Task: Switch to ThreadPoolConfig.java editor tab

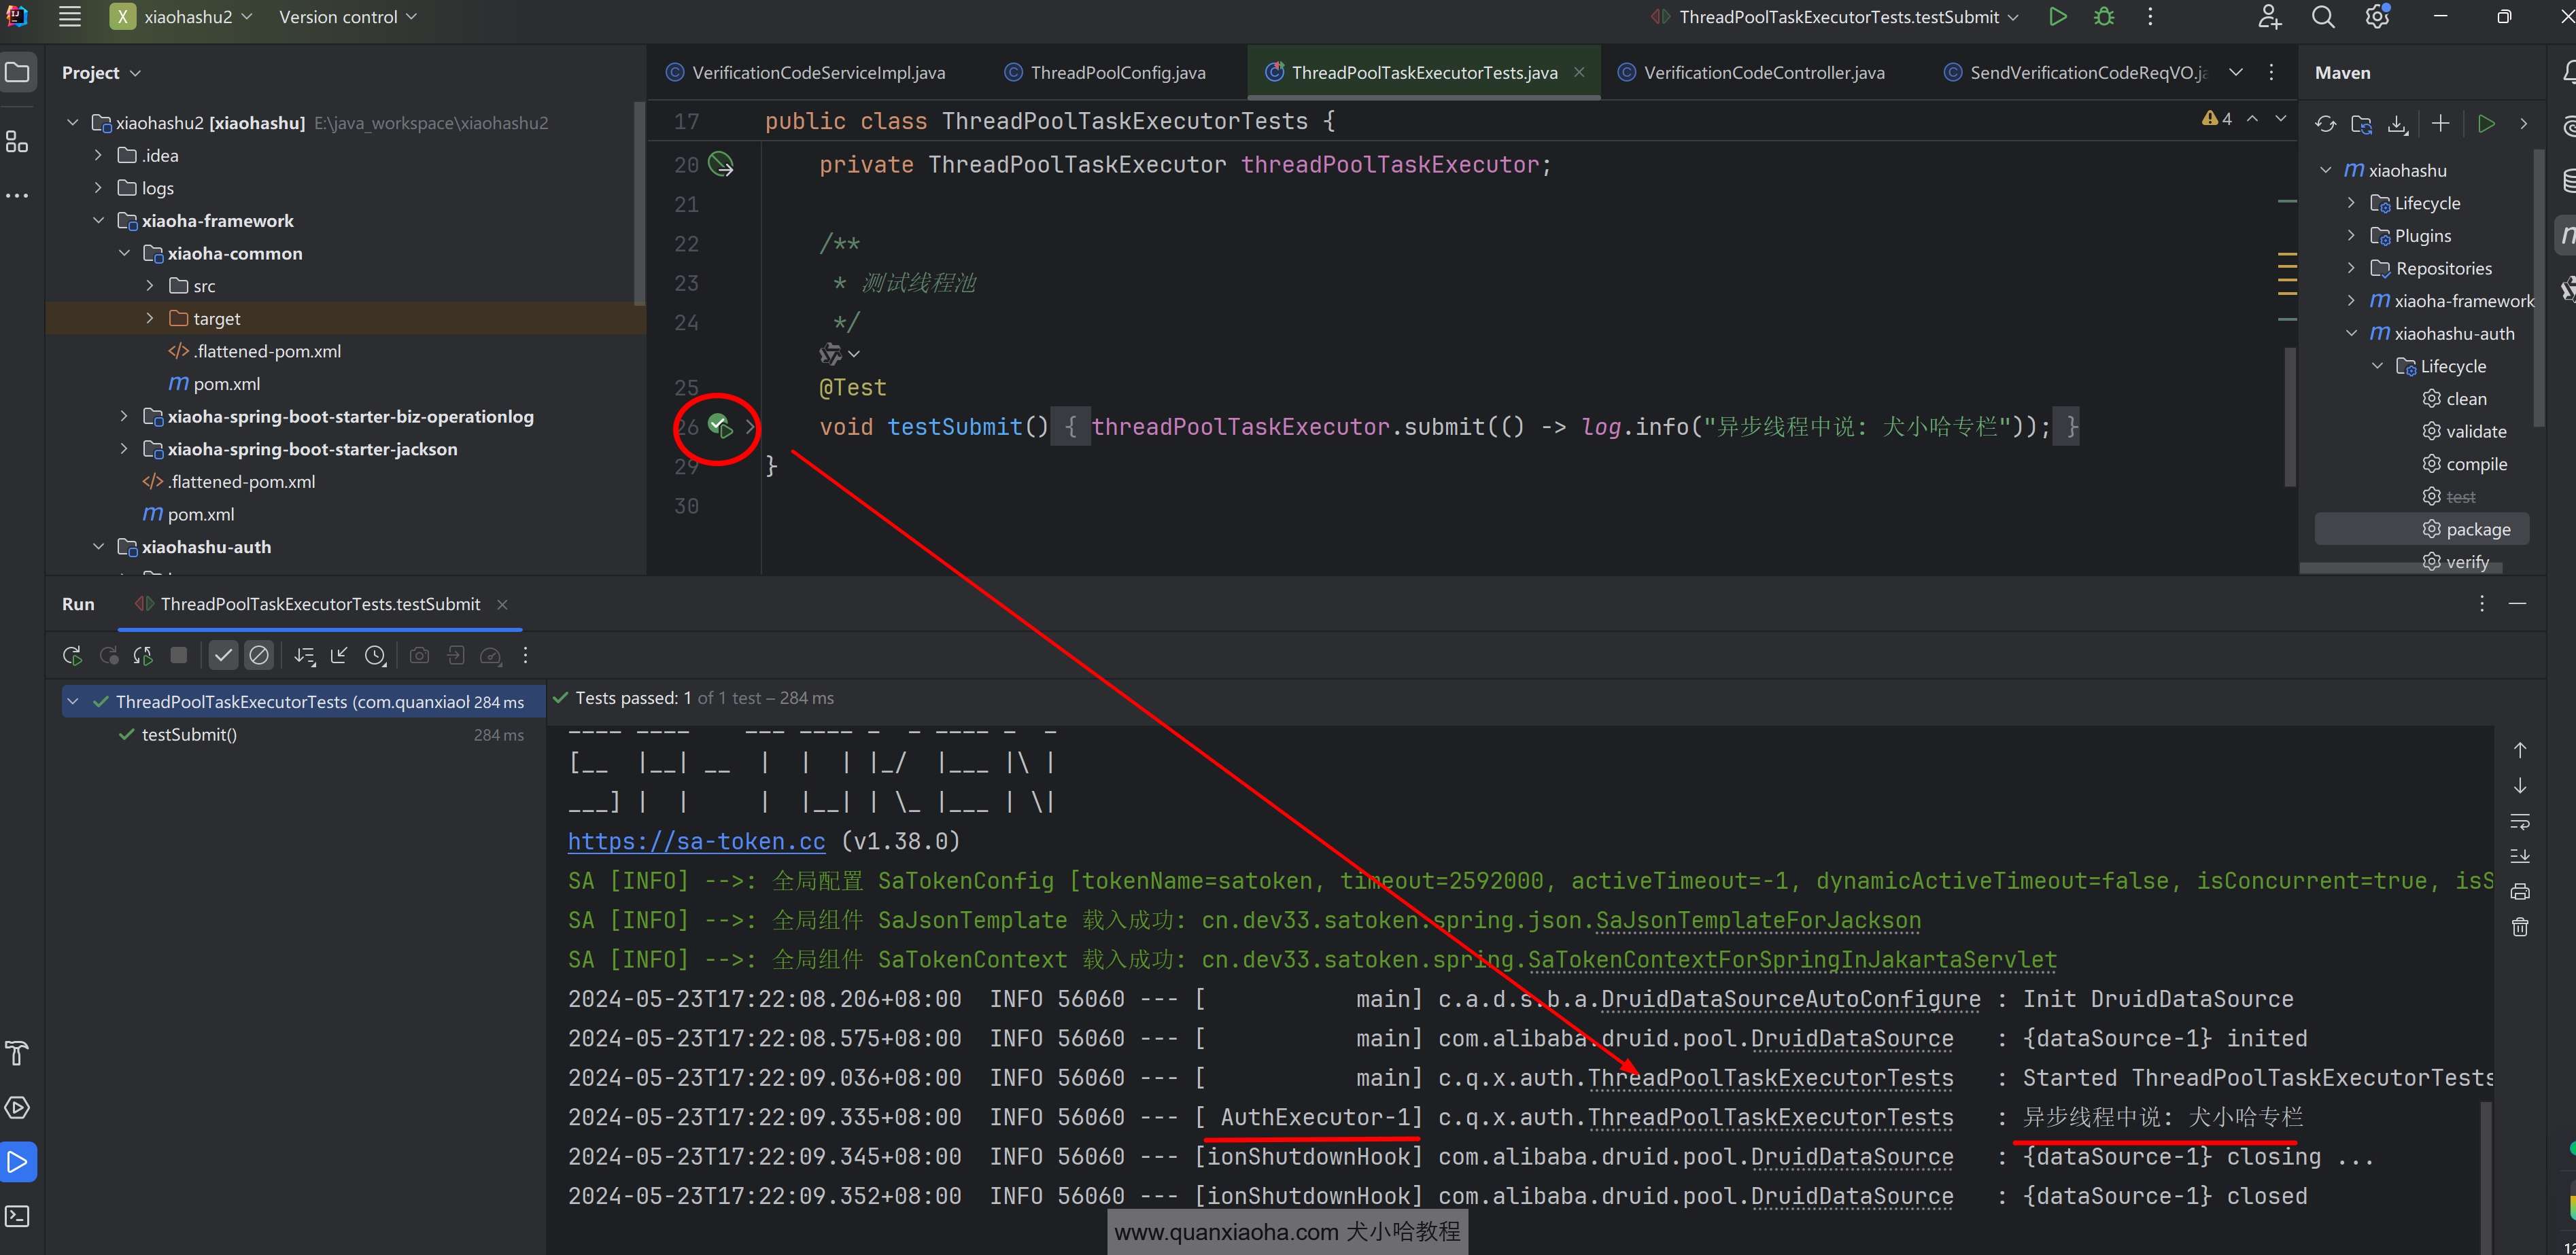Action: [x=1117, y=73]
